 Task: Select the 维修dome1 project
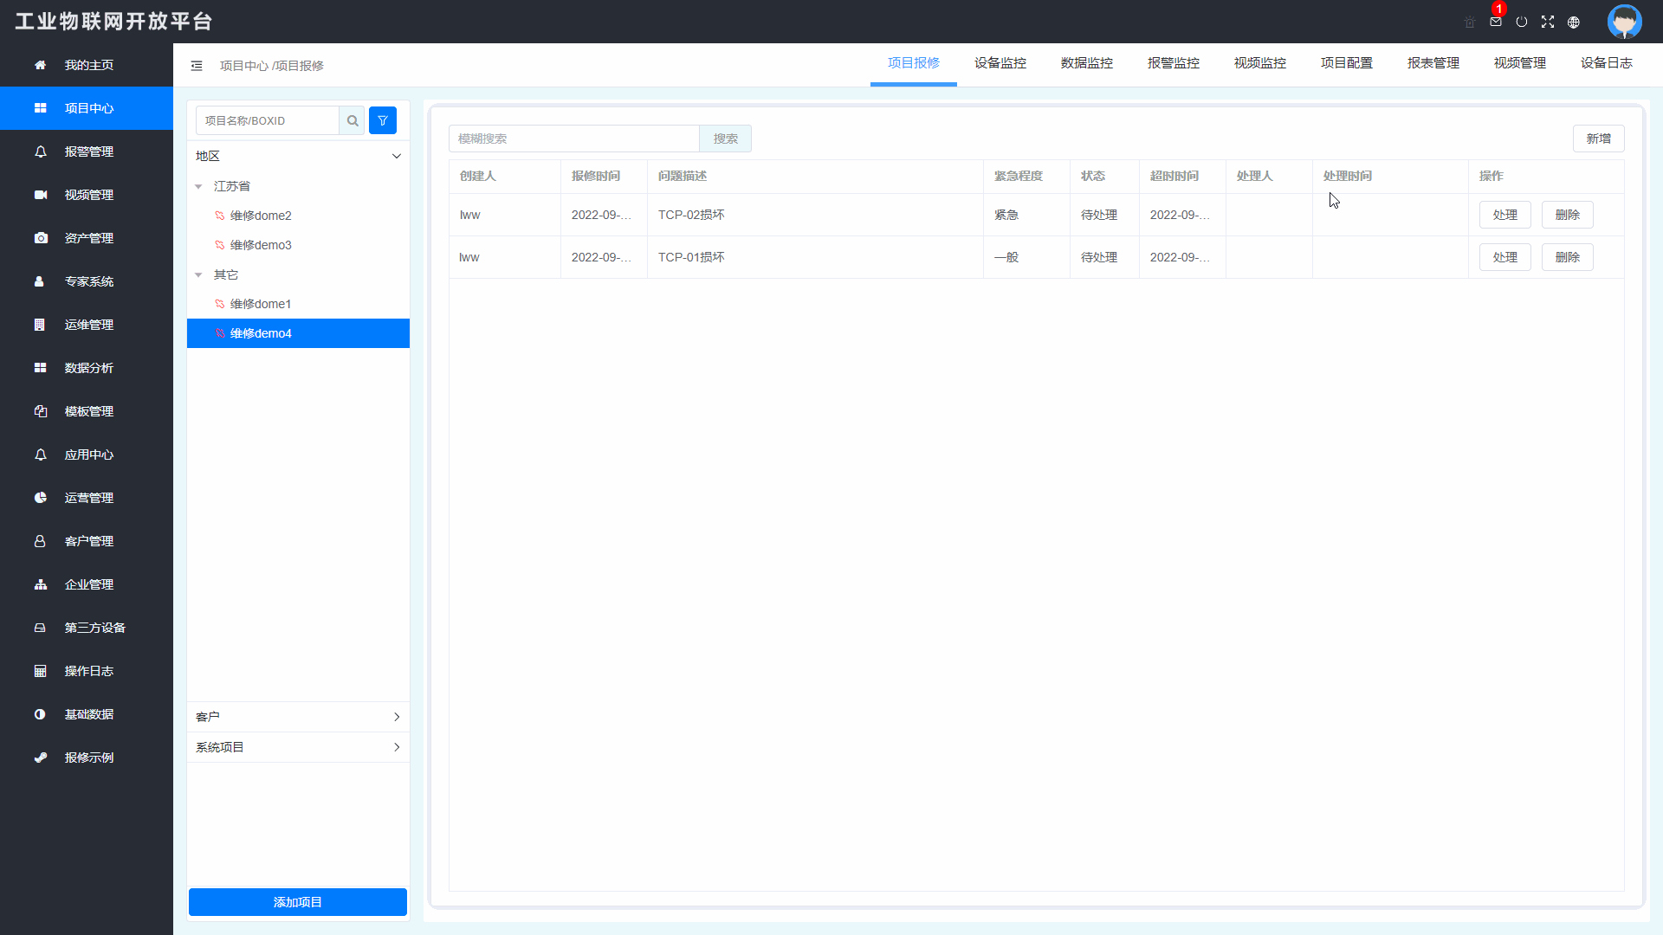point(262,304)
